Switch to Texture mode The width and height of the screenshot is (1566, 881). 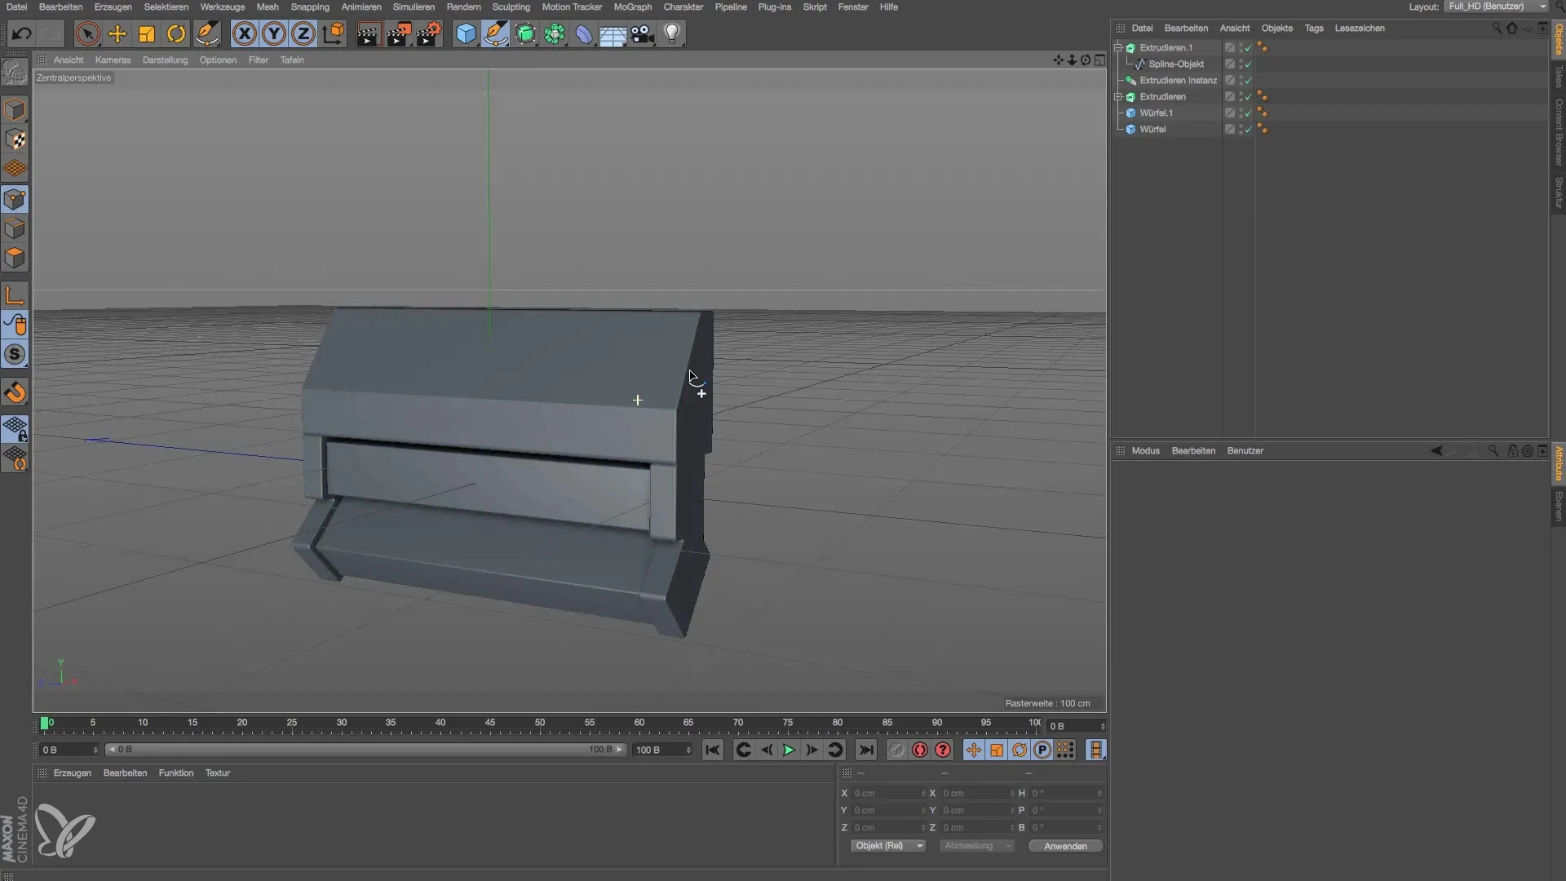pyautogui.click(x=15, y=139)
